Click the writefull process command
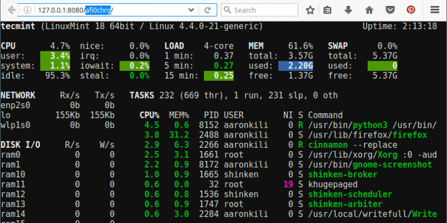The width and height of the screenshot is (447, 223). click(x=372, y=214)
